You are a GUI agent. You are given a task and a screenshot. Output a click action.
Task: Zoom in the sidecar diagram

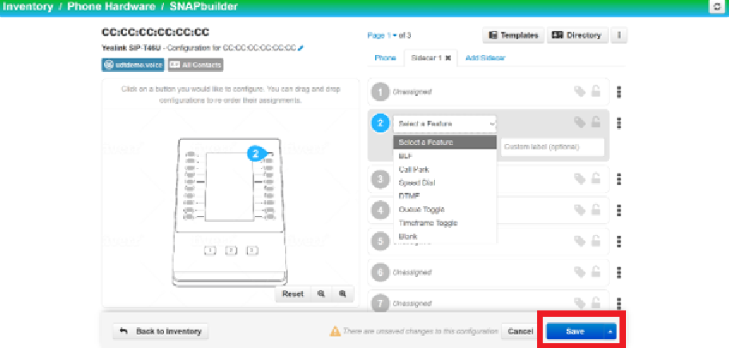pos(343,294)
